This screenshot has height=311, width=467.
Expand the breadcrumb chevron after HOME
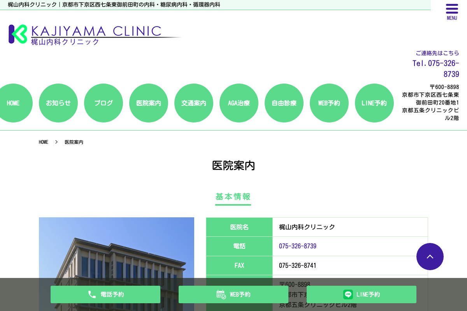56,142
